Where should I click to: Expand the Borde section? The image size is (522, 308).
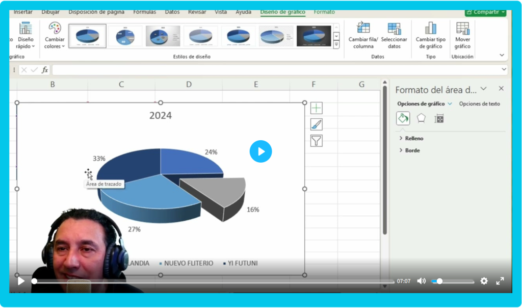tap(412, 150)
